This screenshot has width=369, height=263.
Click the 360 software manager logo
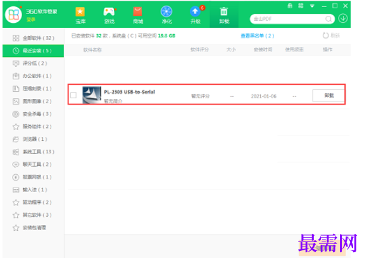(13, 15)
